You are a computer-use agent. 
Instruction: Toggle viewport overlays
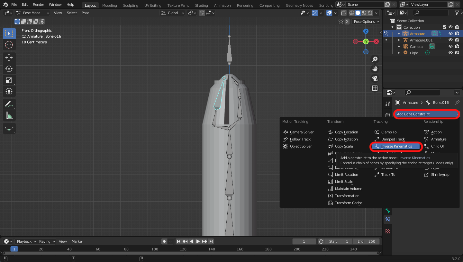point(329,13)
